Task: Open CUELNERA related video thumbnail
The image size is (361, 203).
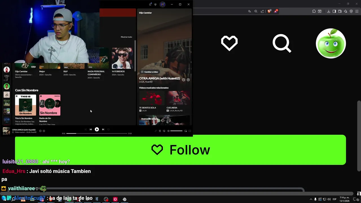Action: (178, 98)
